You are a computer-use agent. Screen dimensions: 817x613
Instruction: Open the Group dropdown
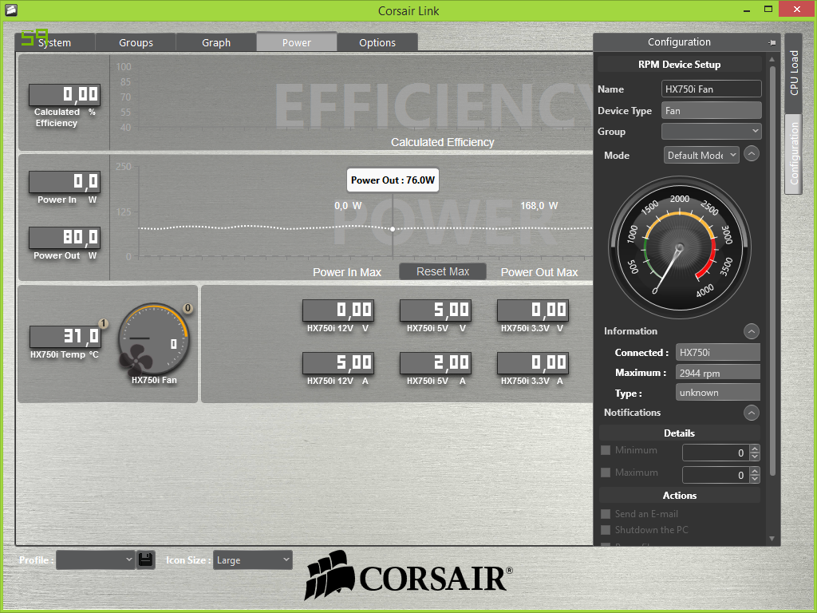[711, 131]
